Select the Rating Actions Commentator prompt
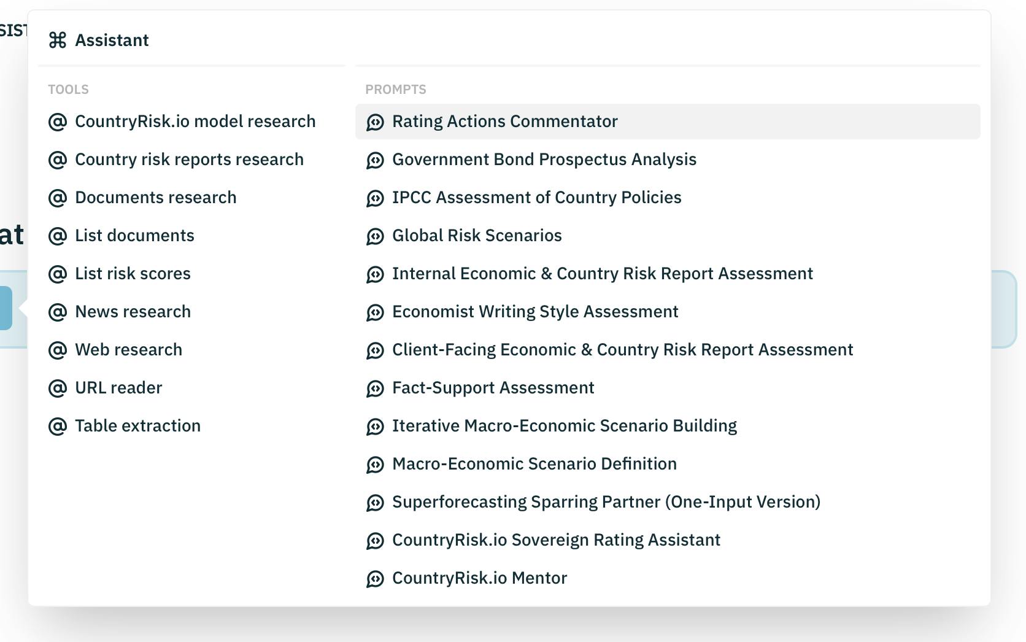This screenshot has height=642, width=1026. coord(504,122)
